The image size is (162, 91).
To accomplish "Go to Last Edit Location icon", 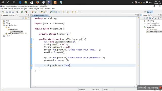I will 73,12.
